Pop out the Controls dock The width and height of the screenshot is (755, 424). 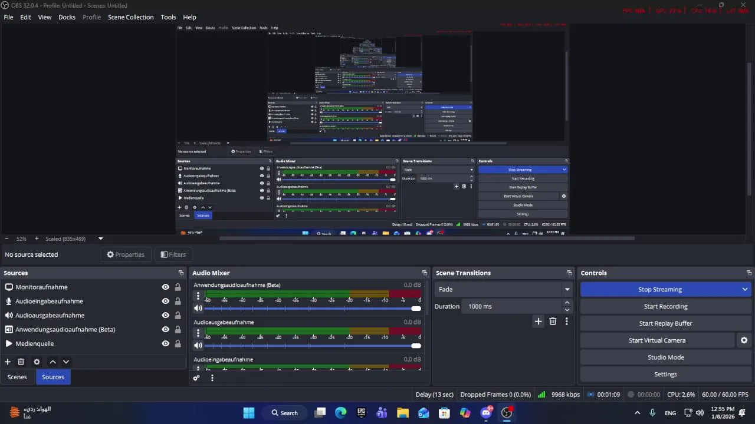(749, 273)
